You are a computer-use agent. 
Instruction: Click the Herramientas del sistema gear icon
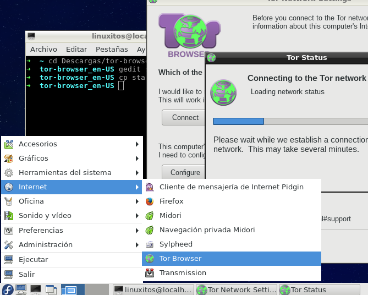tap(9, 173)
